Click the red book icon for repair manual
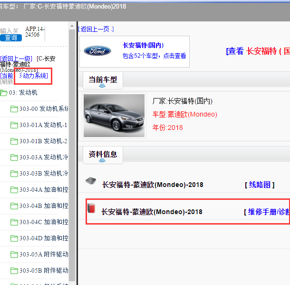 click(91, 208)
